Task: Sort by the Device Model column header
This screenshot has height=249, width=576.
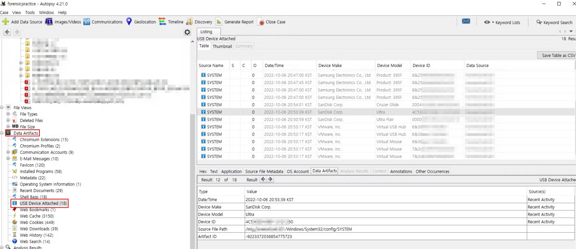Action: coord(393,65)
